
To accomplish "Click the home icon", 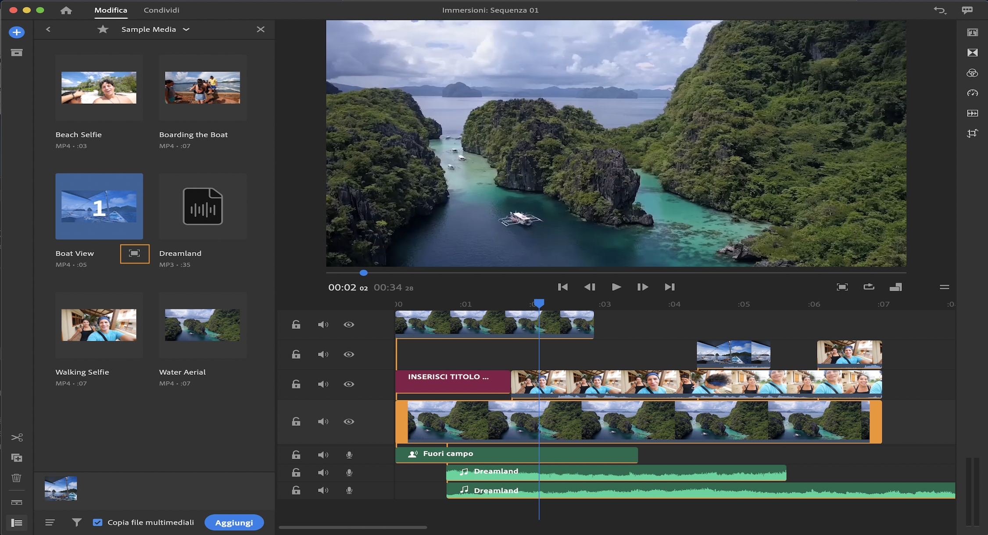I will click(x=66, y=10).
